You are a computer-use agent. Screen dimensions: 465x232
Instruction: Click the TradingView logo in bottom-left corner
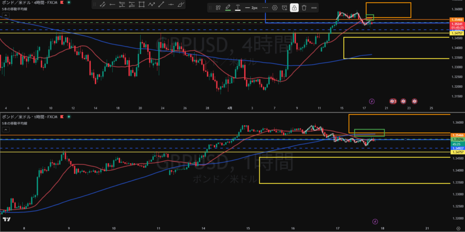coord(6,220)
